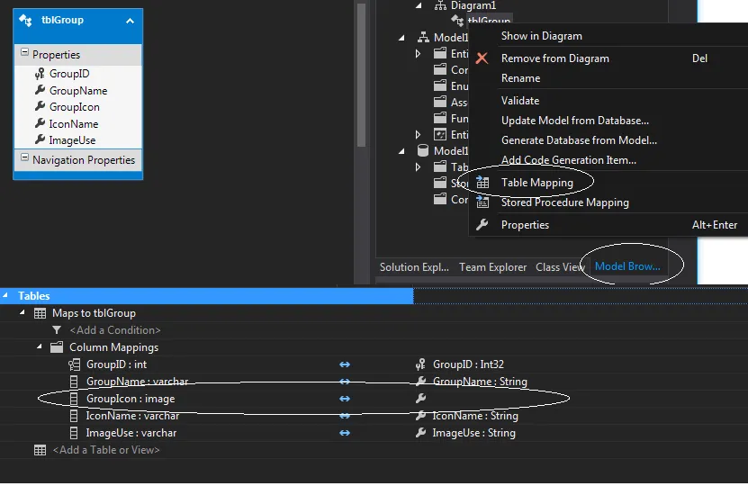Open ImageUse : String property value cell
Image resolution: width=748 pixels, height=486 pixels.
(x=473, y=433)
